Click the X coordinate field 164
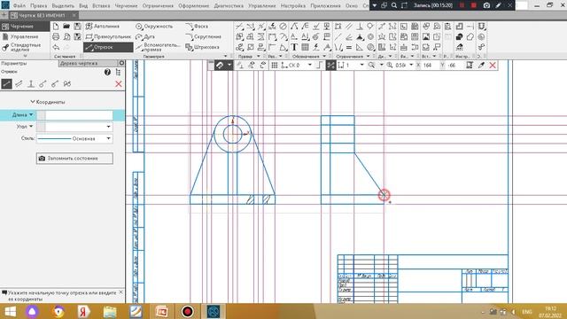 coord(430,65)
